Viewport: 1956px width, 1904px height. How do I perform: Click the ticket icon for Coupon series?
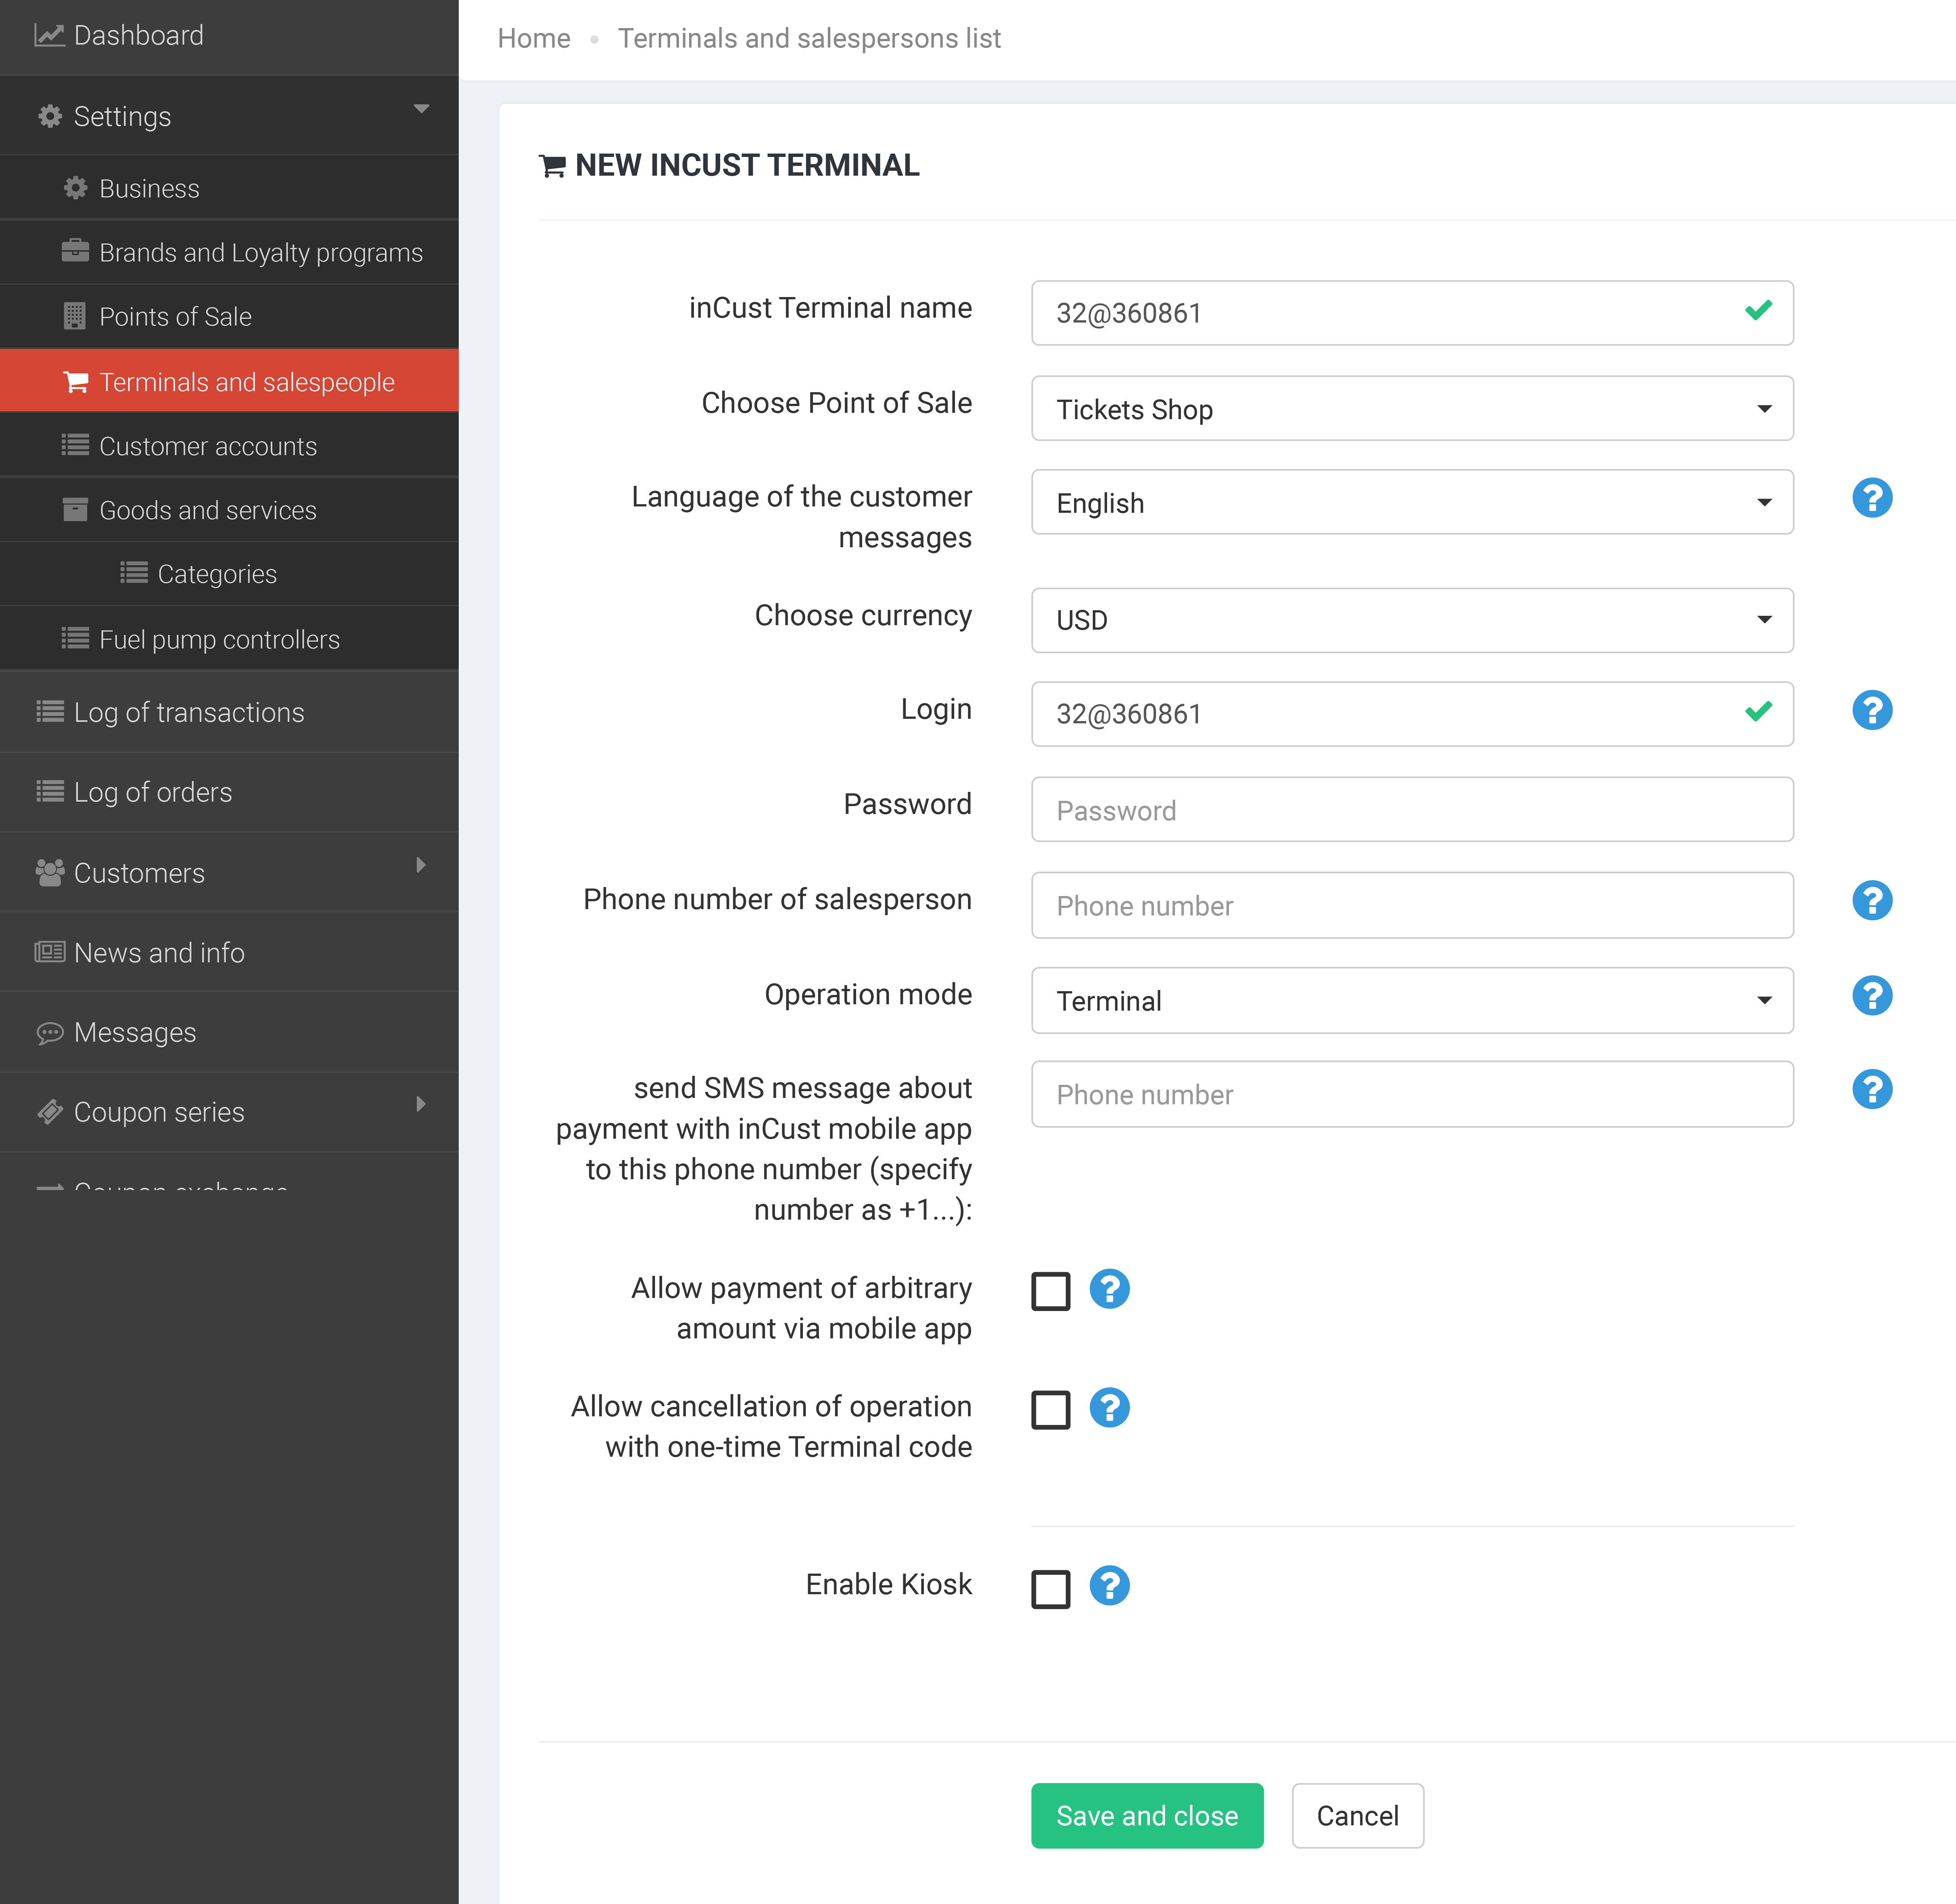(50, 1112)
